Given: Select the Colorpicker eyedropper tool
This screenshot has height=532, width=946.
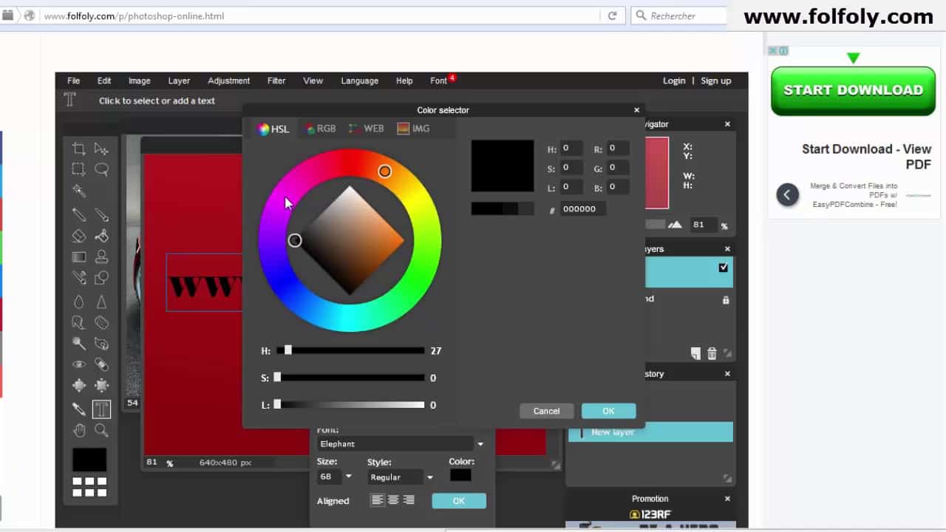Looking at the screenshot, I should (x=79, y=409).
